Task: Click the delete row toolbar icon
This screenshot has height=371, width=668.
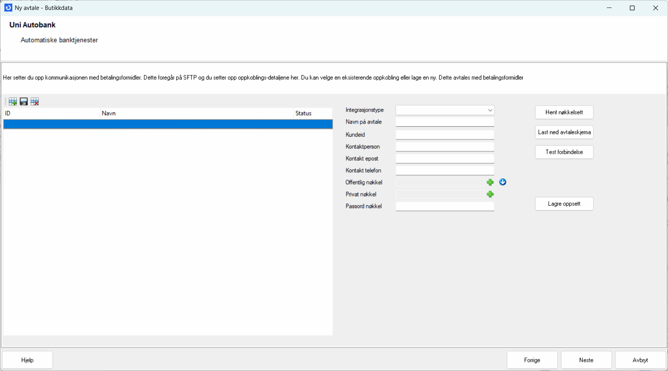Action: tap(35, 102)
